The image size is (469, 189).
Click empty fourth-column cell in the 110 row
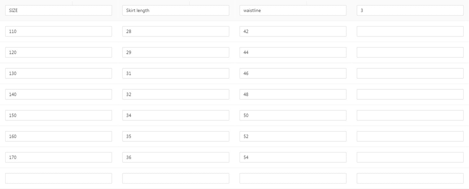[x=410, y=31]
